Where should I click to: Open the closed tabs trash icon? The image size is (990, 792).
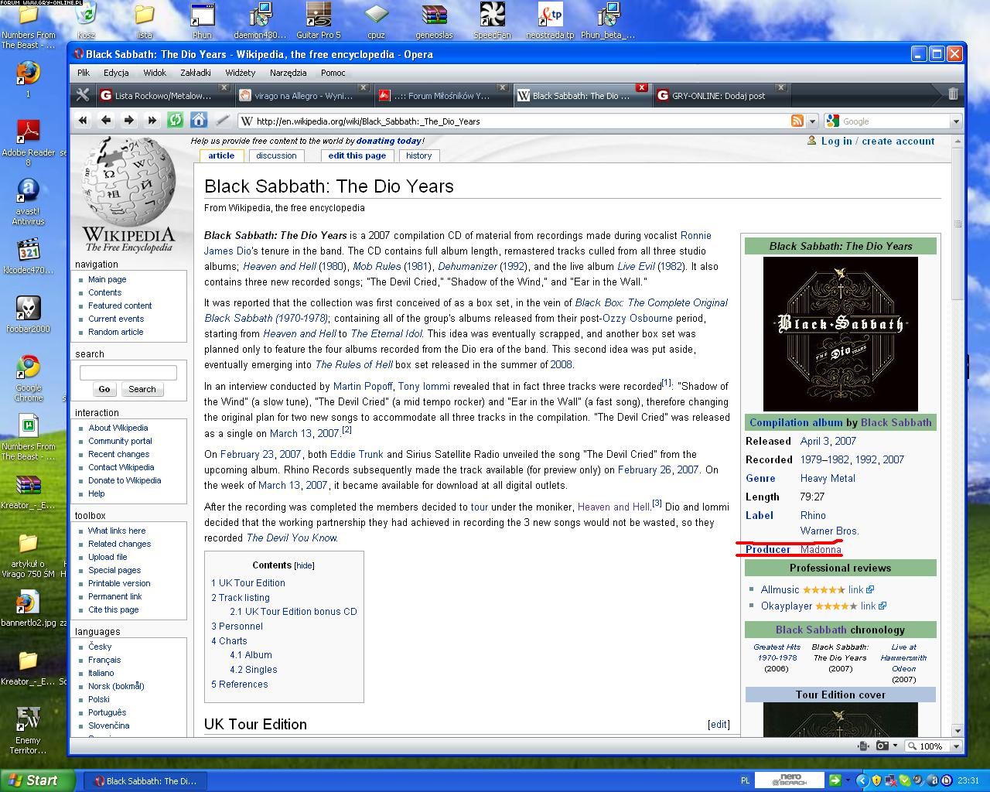953,94
